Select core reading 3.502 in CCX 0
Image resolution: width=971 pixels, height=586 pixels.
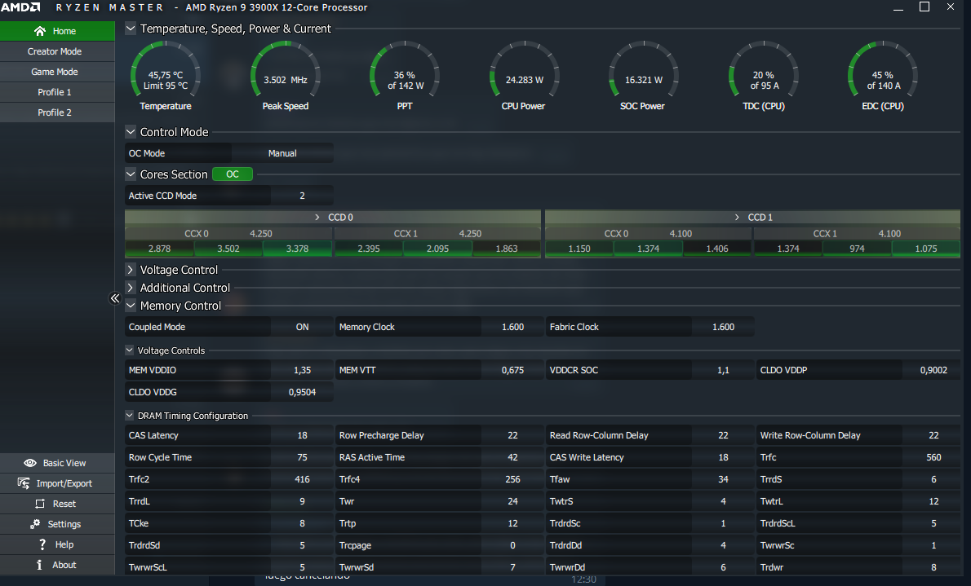click(x=228, y=249)
